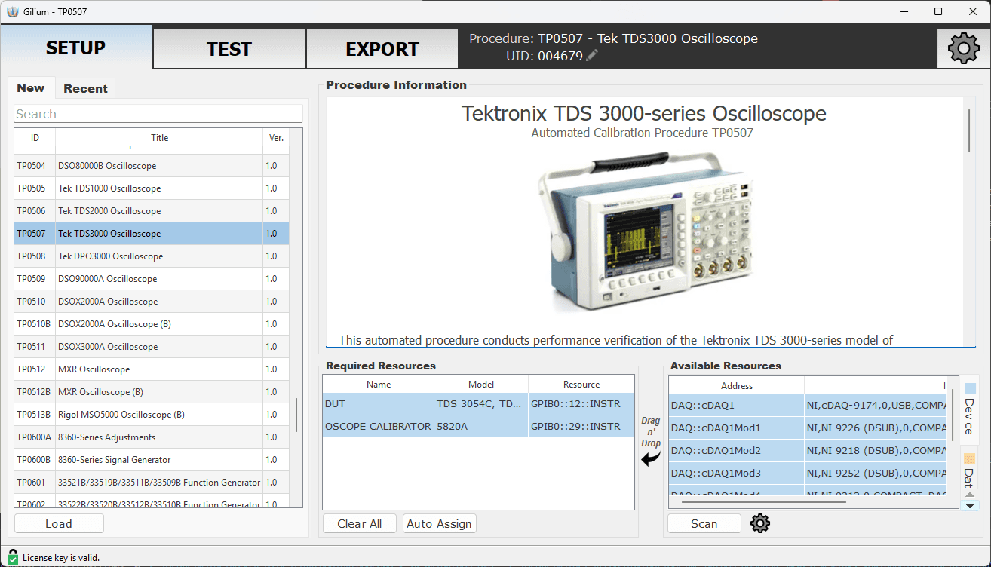Open scan settings gear beside Scan button
The width and height of the screenshot is (991, 567).
coord(760,523)
